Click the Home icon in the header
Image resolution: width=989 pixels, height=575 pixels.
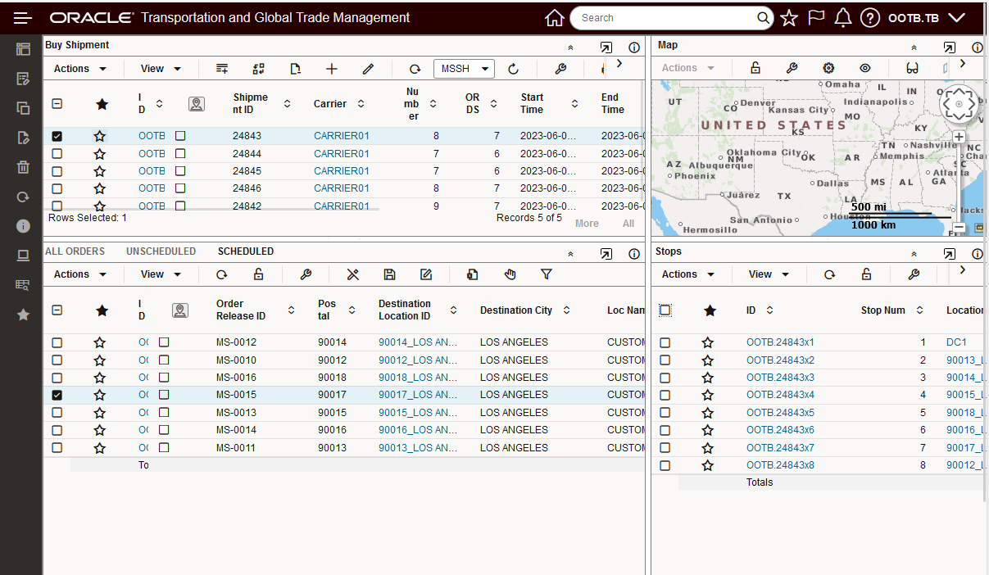tap(555, 18)
